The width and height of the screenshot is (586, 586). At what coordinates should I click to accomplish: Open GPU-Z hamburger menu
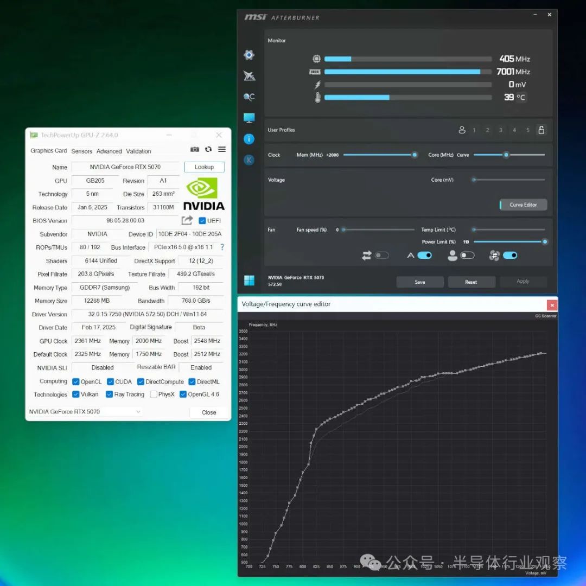[x=222, y=149]
